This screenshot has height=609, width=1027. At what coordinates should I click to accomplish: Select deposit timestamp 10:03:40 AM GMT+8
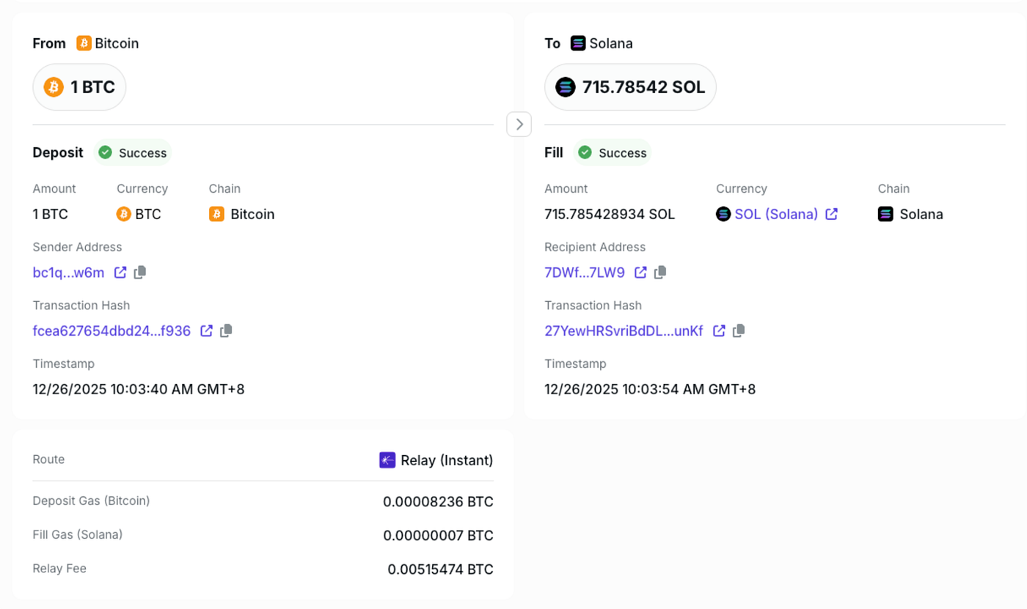coord(139,389)
